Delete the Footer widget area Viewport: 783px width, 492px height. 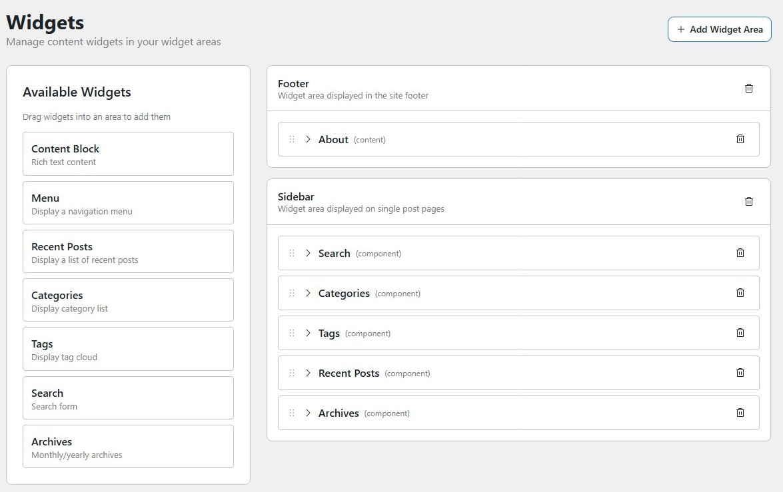coord(748,88)
